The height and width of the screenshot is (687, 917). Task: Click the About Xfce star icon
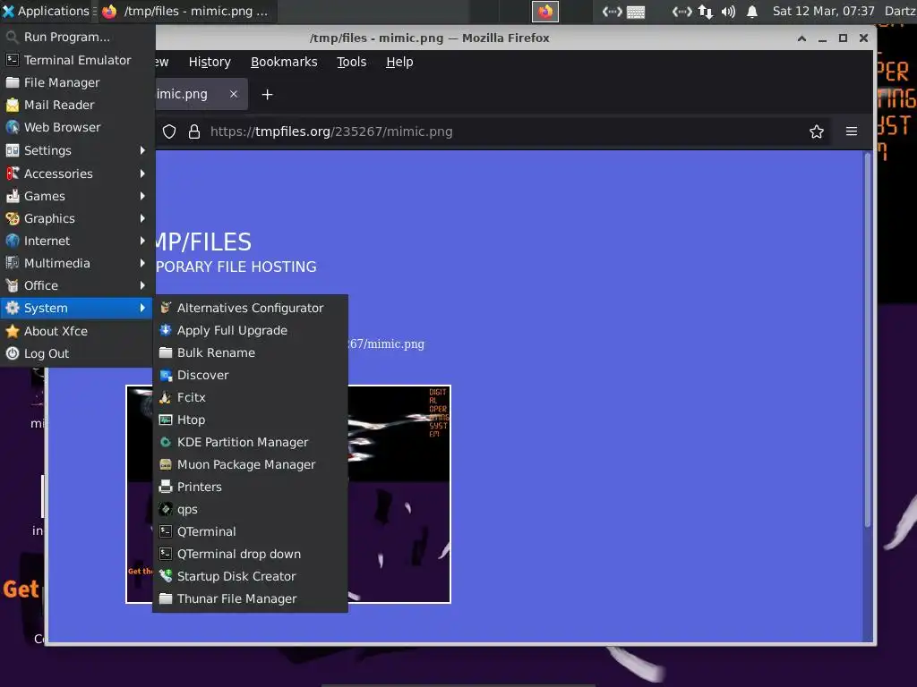(x=13, y=331)
